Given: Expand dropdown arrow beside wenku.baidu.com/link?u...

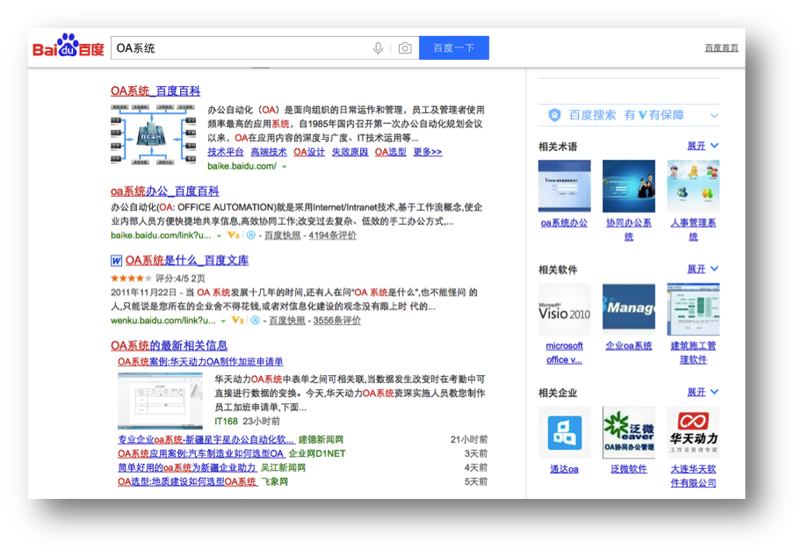Looking at the screenshot, I should pos(223,321).
